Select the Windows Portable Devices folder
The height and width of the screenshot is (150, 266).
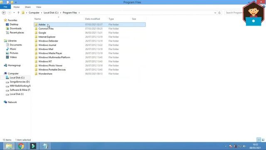pyautogui.click(x=52, y=70)
